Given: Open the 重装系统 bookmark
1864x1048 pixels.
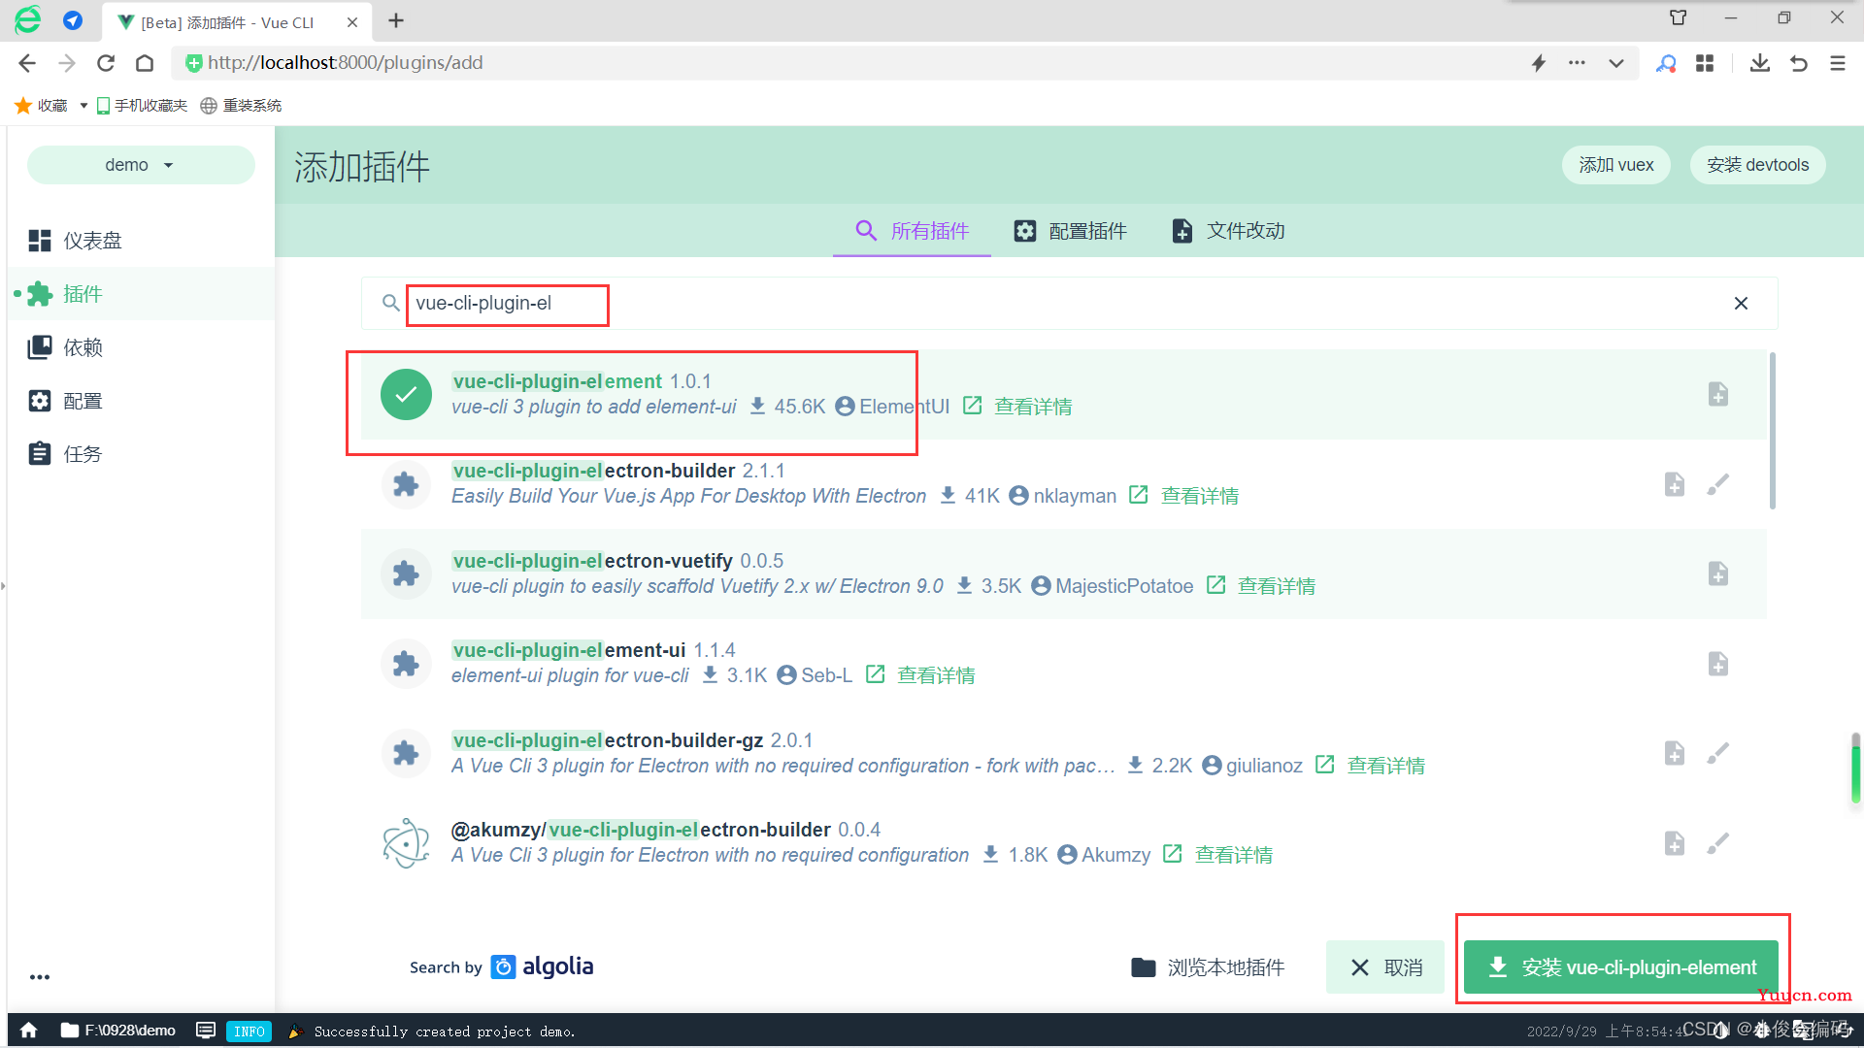Looking at the screenshot, I should tap(241, 106).
